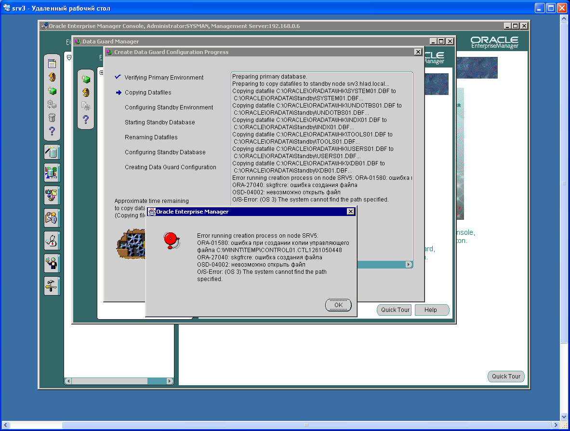
Task: Click OK in the error dialog
Action: (x=338, y=305)
